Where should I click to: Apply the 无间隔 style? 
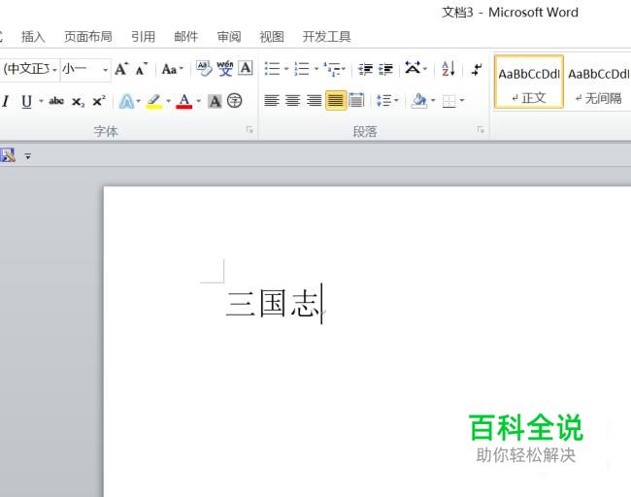point(598,83)
